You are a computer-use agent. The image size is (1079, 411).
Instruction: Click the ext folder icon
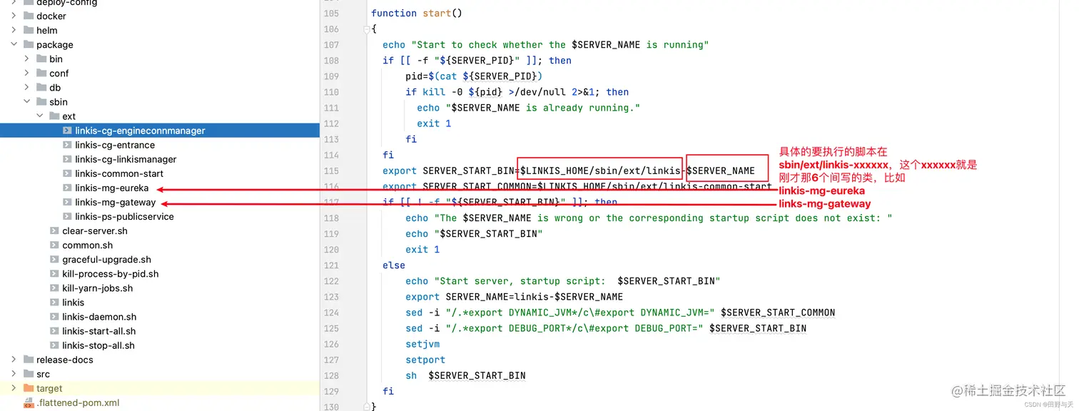[x=54, y=116]
